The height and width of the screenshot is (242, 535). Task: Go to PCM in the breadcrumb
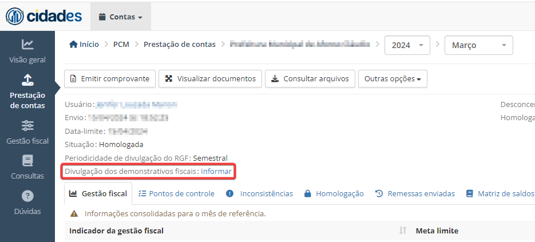pos(121,45)
